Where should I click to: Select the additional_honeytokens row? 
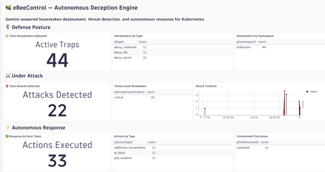pyautogui.click(x=173, y=147)
